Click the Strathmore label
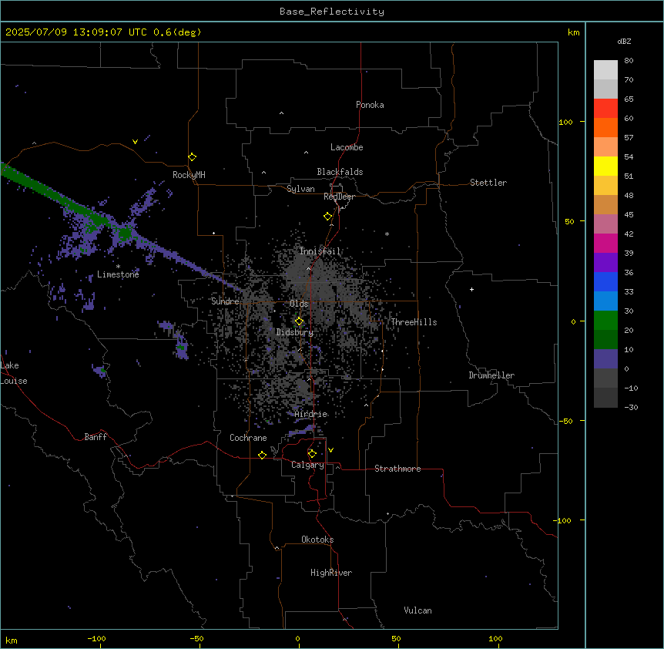 pyautogui.click(x=397, y=469)
